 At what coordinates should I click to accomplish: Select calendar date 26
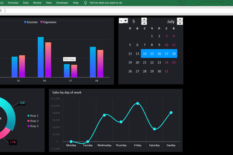tap(130, 72)
